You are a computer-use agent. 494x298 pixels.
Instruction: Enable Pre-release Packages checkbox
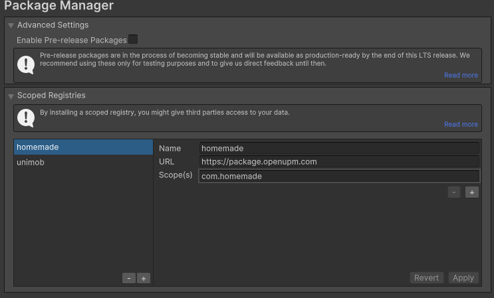point(133,40)
